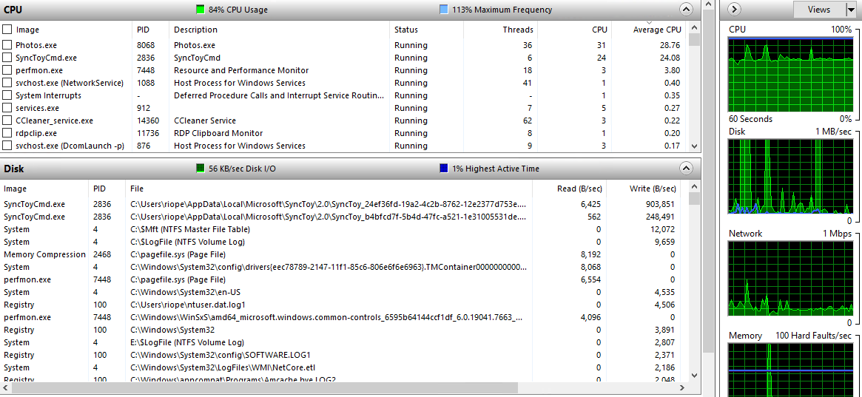
Task: Click the CPU list scroll down arrow
Action: click(x=694, y=146)
